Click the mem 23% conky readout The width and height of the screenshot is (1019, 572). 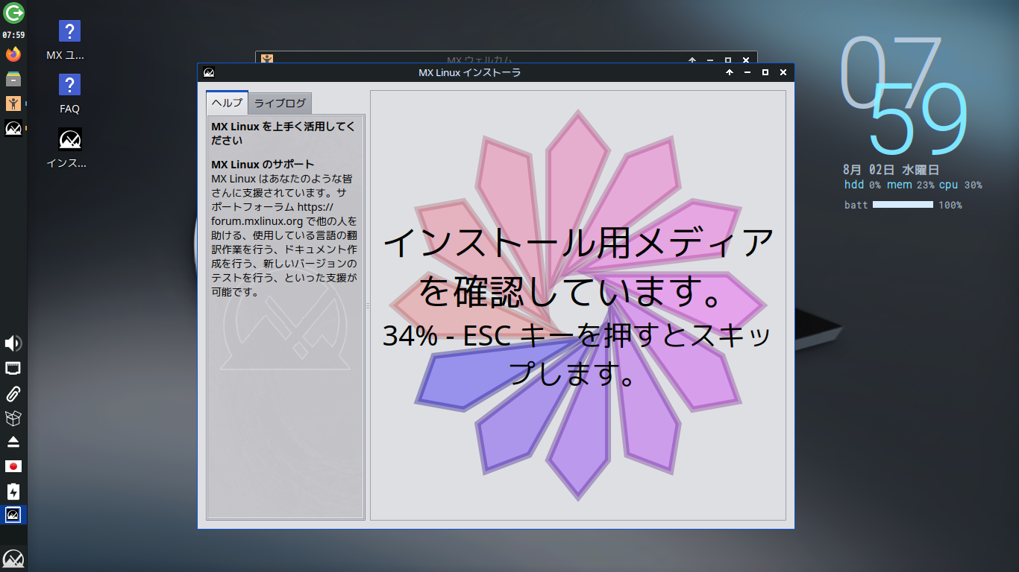(911, 185)
